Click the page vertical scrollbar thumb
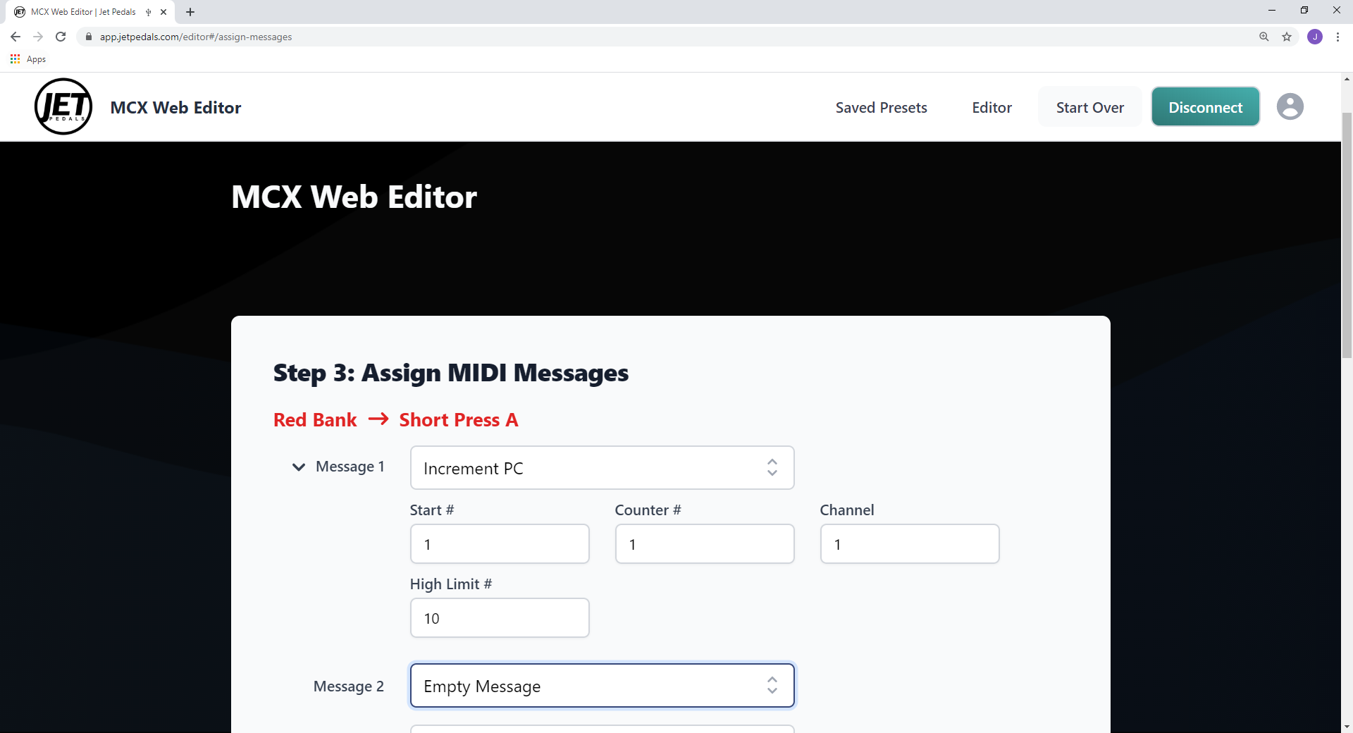1353x733 pixels. (1347, 235)
